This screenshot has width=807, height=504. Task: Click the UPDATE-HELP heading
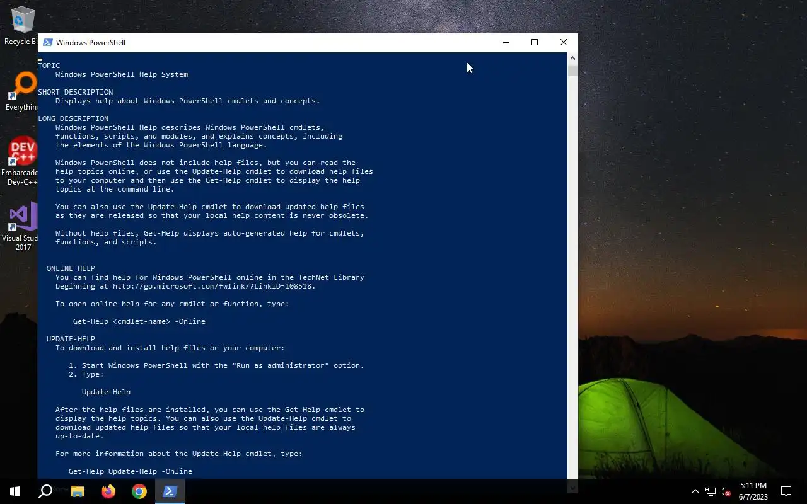click(x=71, y=339)
